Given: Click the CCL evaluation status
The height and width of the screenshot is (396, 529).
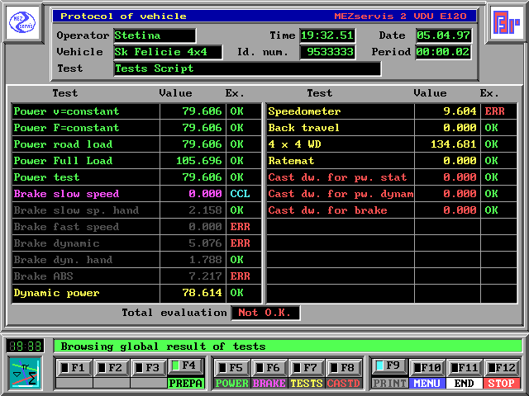Looking at the screenshot, I should pos(241,194).
